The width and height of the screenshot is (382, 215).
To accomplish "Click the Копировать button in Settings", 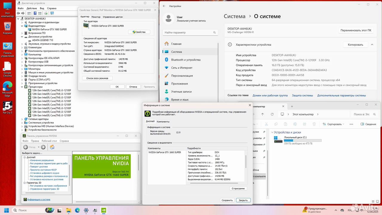I will pyautogui.click(x=355, y=44).
